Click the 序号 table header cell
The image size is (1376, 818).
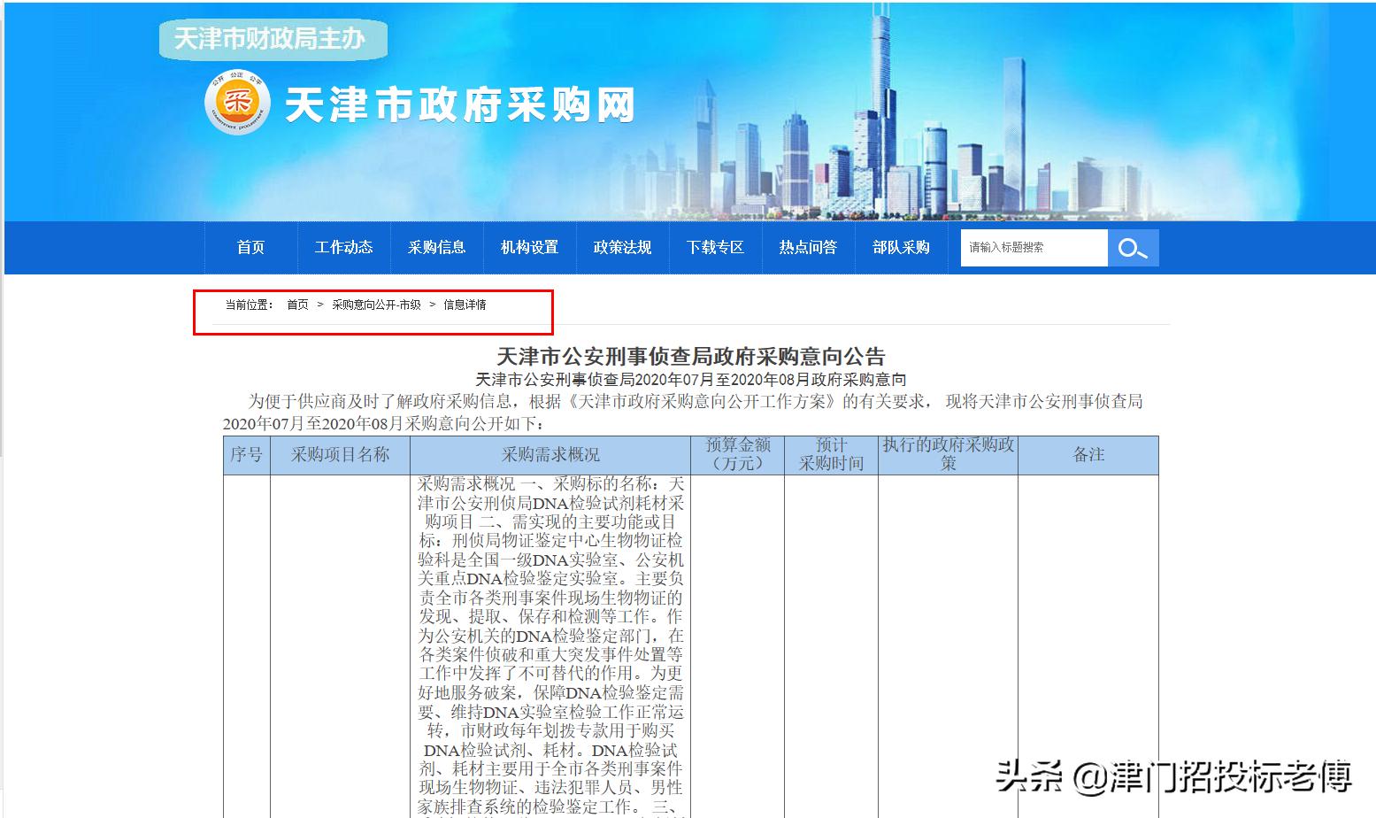tap(247, 454)
